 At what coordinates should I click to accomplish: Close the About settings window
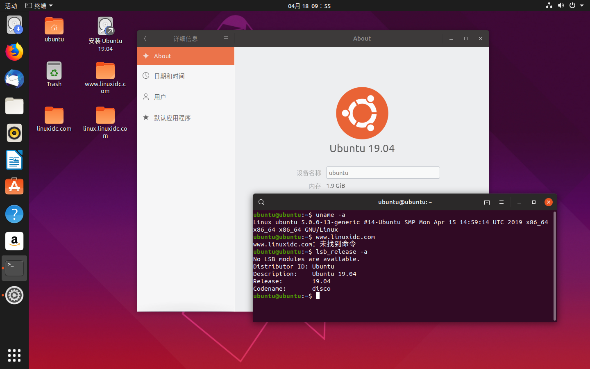coord(481,39)
